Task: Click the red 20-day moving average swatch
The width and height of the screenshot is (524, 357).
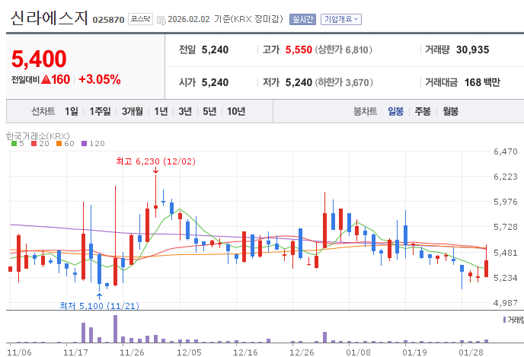Action: pyautogui.click(x=34, y=144)
